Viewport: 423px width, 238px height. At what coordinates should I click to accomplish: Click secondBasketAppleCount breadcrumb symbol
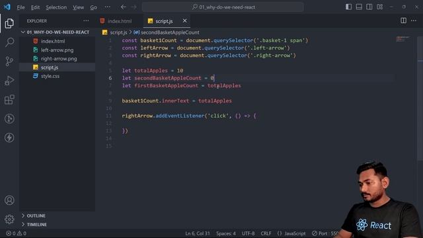(x=170, y=32)
